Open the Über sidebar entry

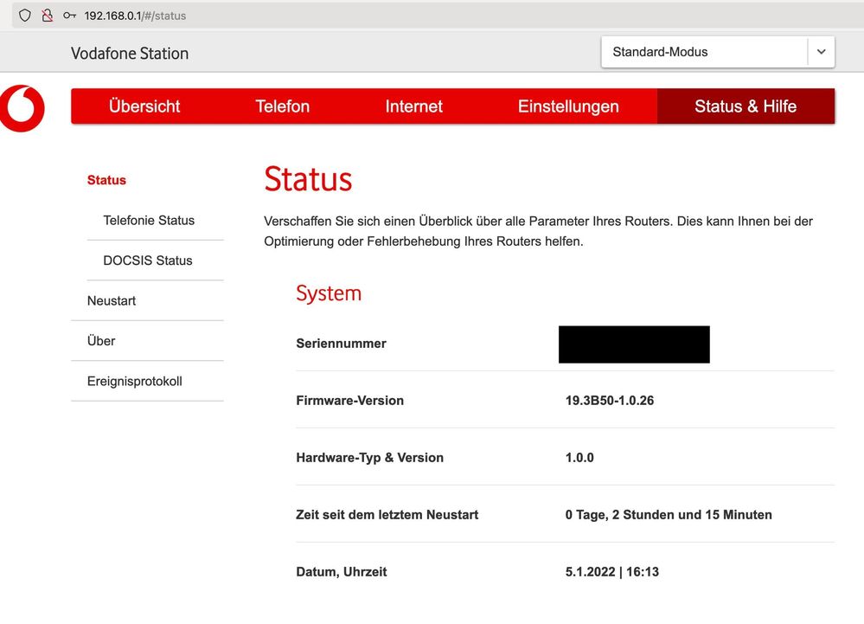tap(101, 341)
